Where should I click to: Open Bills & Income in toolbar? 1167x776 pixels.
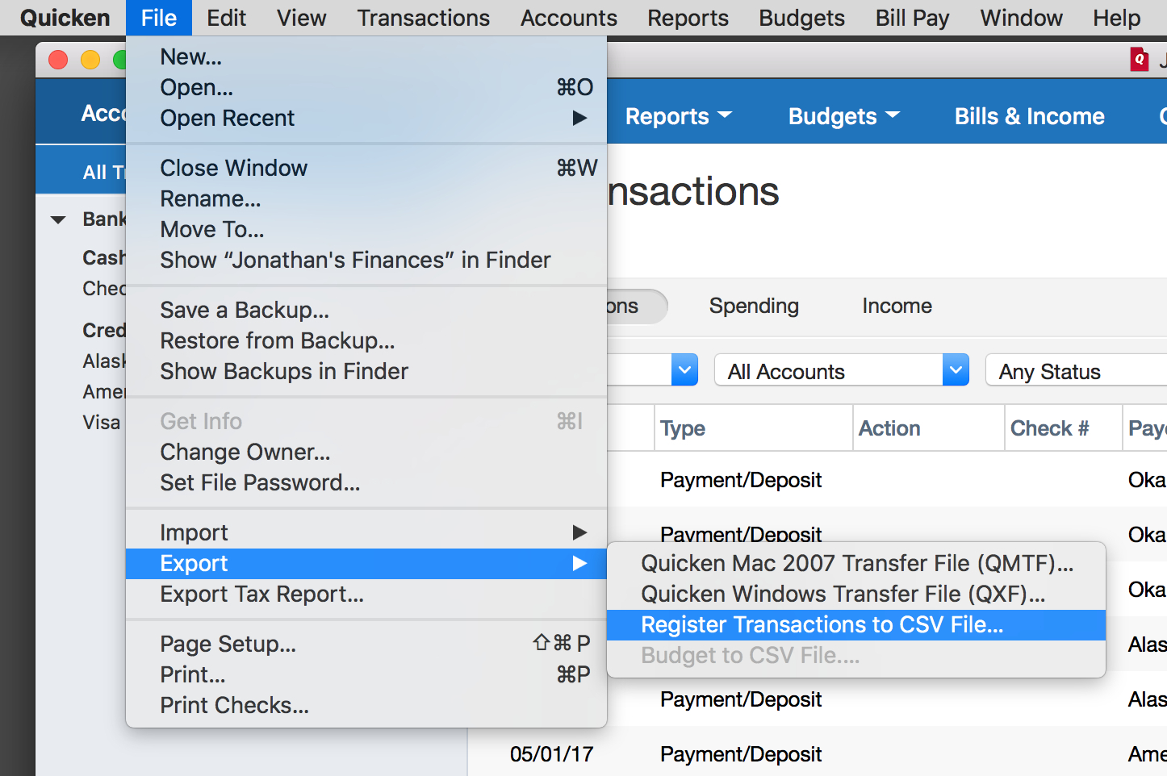pyautogui.click(x=1030, y=117)
